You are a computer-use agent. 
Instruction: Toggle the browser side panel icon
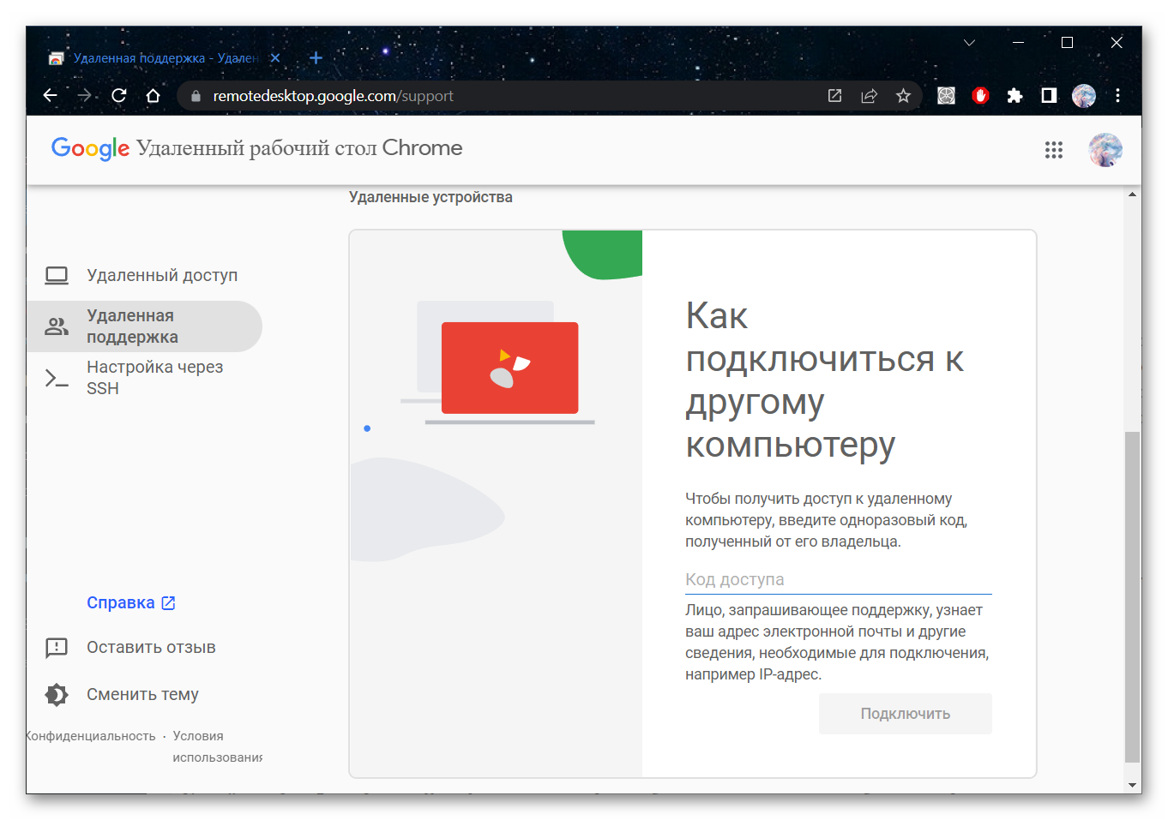1049,96
